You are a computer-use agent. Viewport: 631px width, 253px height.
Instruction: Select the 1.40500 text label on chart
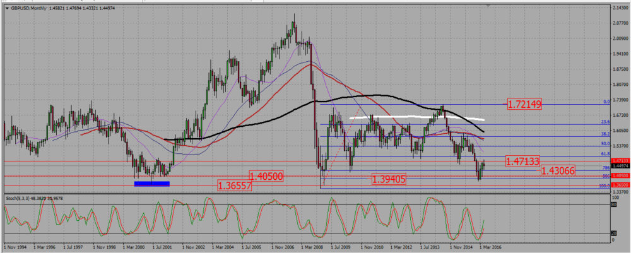tap(266, 176)
